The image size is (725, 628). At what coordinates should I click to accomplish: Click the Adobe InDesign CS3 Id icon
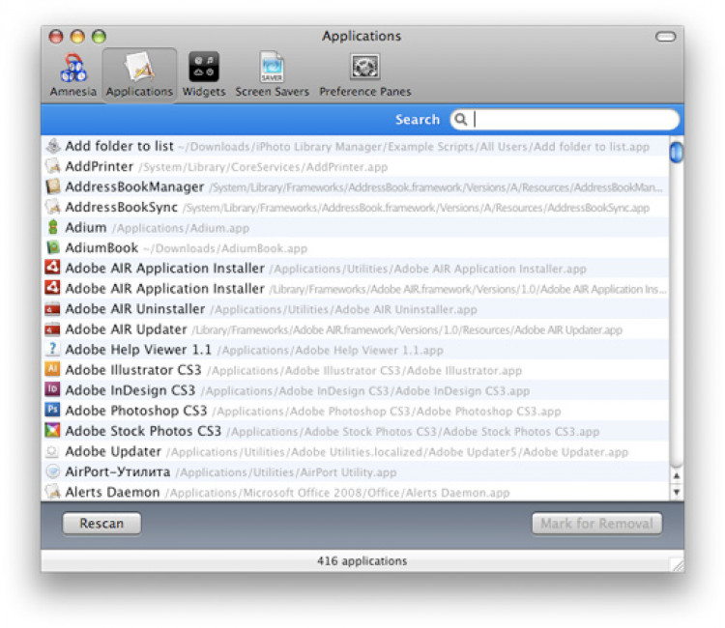click(53, 389)
